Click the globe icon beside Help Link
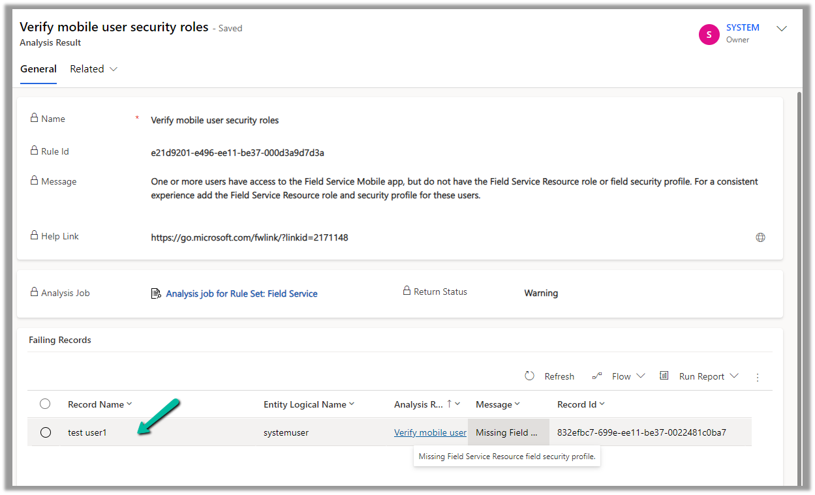The image size is (815, 495). tap(760, 238)
